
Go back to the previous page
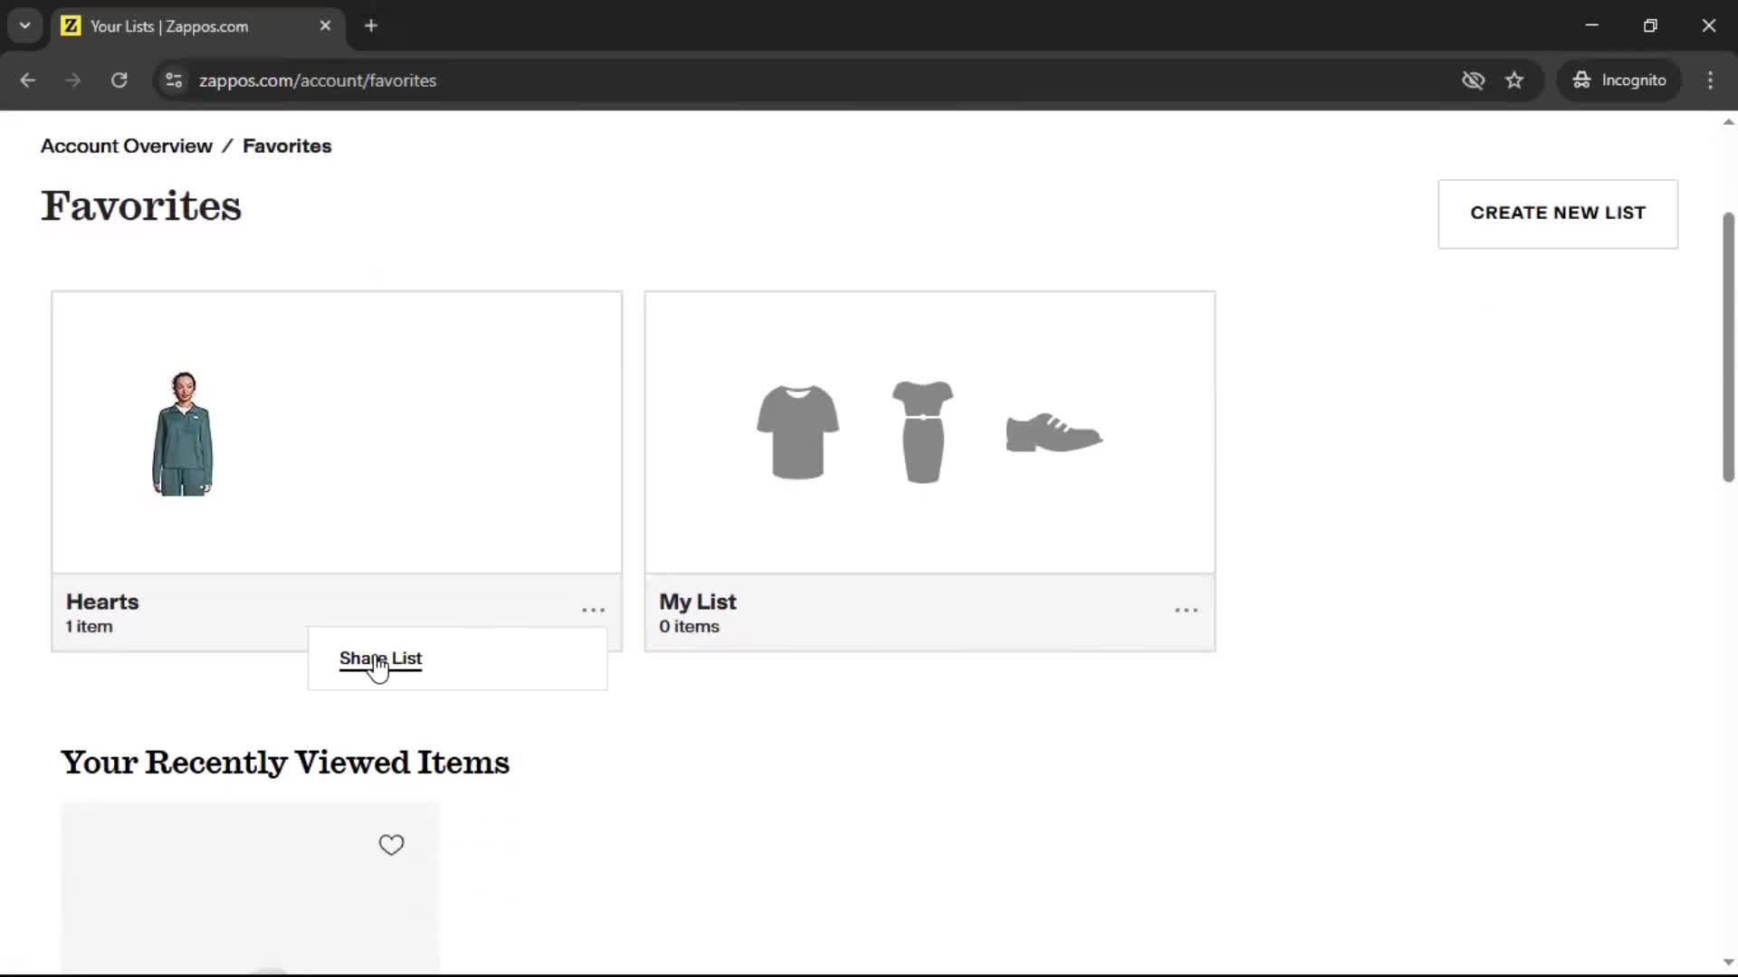tap(28, 81)
